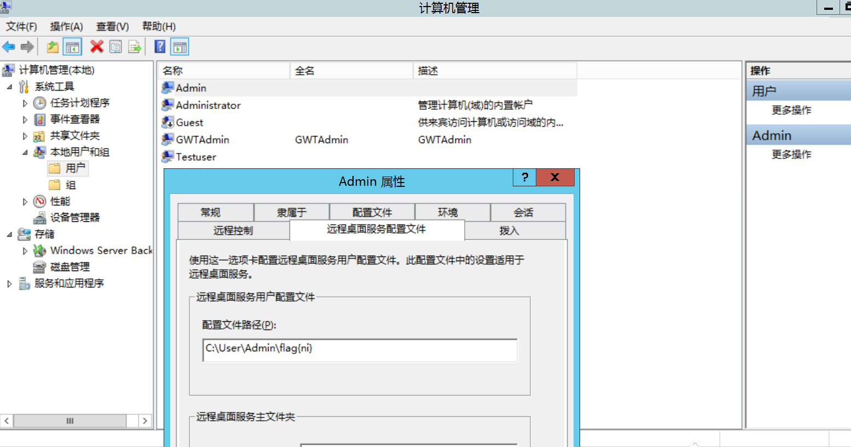Click the 存储 storage icon
851x447 pixels.
pos(24,234)
